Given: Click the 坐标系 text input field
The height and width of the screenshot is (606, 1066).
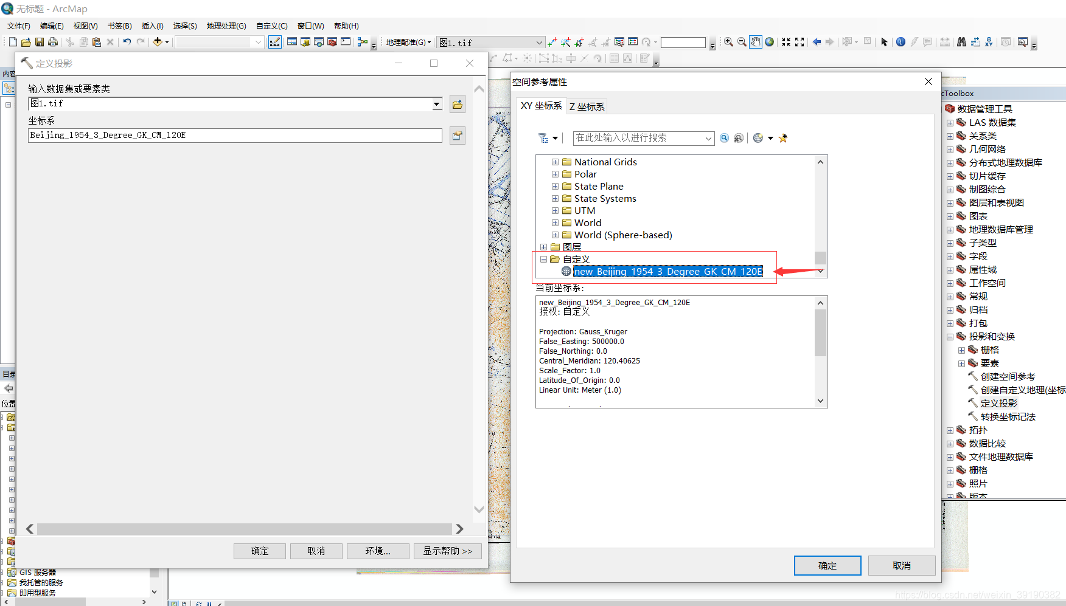Looking at the screenshot, I should coord(235,136).
